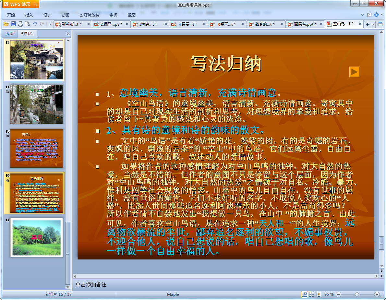Open the WPS 演示 application menu
The width and height of the screenshot is (386, 300).
tap(18, 4)
